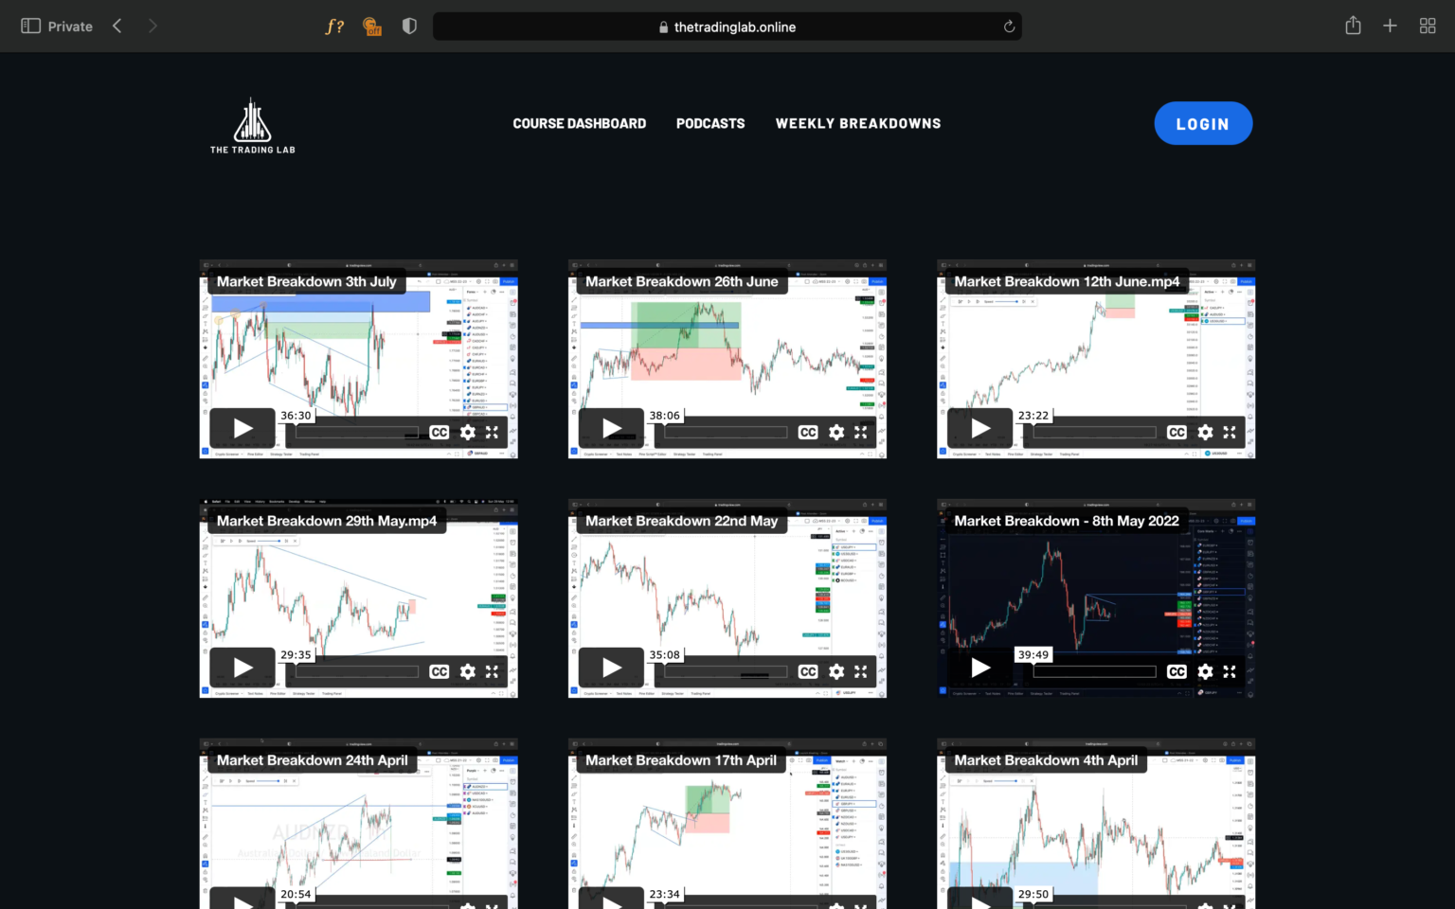Open playback settings on the 12th June video
This screenshot has height=909, width=1455.
pos(1204,432)
